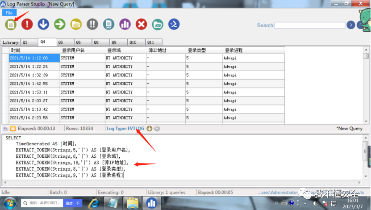The width and height of the screenshot is (371, 210).
Task: Open the teal OUT output folder icon
Action: (158, 24)
